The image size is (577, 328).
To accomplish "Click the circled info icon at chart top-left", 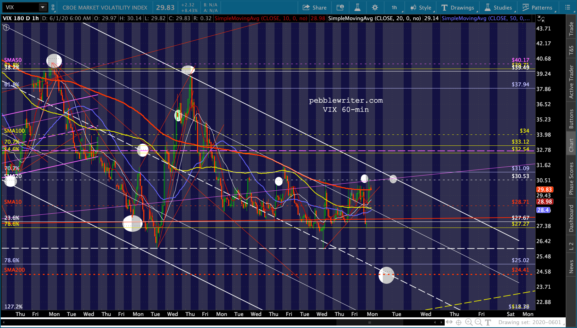I will pyautogui.click(x=6, y=27).
